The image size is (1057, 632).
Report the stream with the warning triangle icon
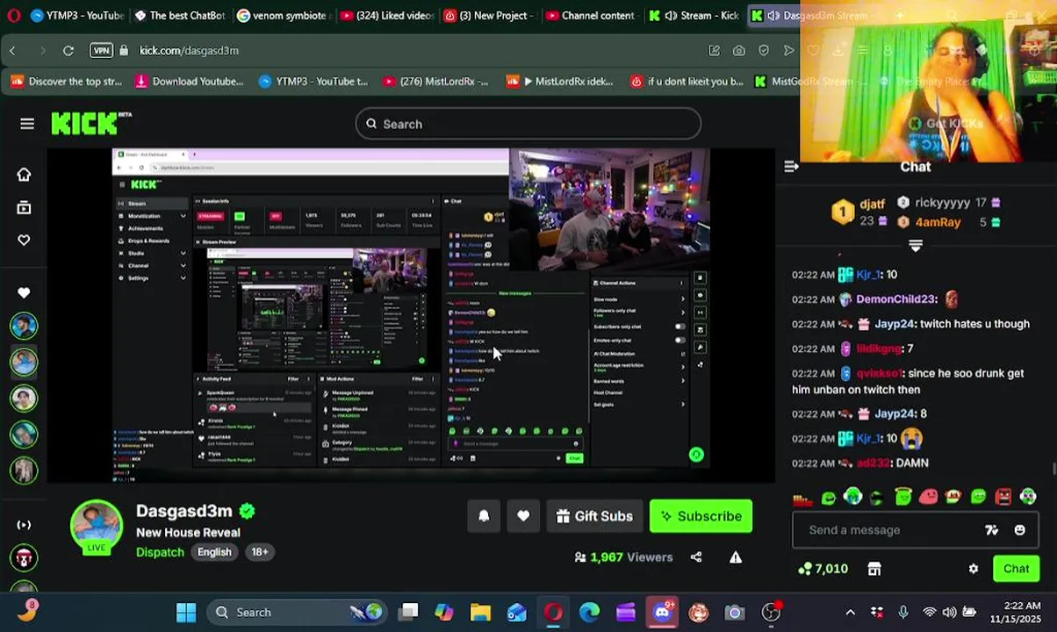tap(736, 557)
